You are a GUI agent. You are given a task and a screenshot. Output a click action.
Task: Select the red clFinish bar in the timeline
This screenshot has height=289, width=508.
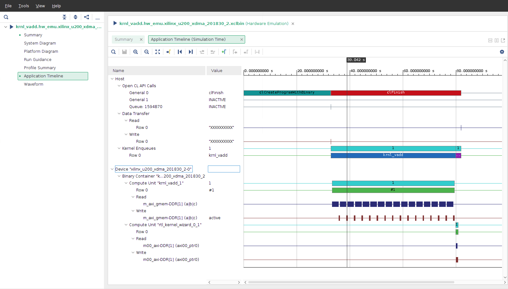click(x=396, y=93)
